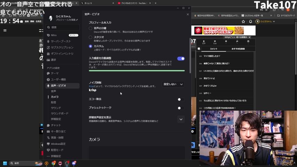This screenshot has height=167, width=297.
Task: Click the Discord settings vertical scrollbar
Action: click(x=190, y=55)
